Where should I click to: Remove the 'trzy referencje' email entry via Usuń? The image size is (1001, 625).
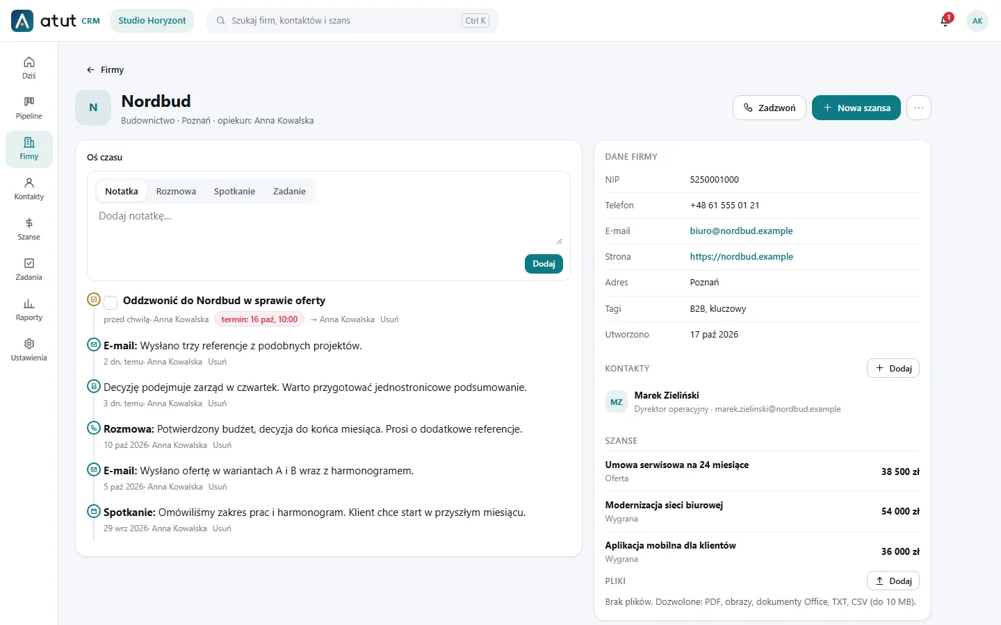coord(218,362)
